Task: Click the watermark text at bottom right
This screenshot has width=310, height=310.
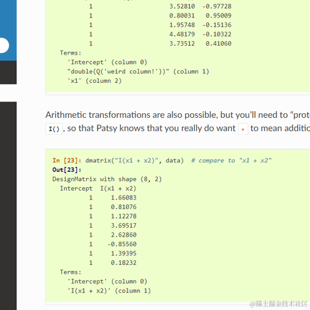Action: pyautogui.click(x=278, y=304)
